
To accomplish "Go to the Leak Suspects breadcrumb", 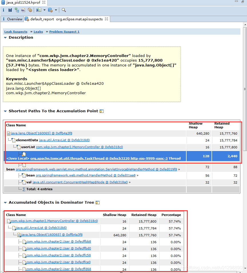I will (16, 32).
